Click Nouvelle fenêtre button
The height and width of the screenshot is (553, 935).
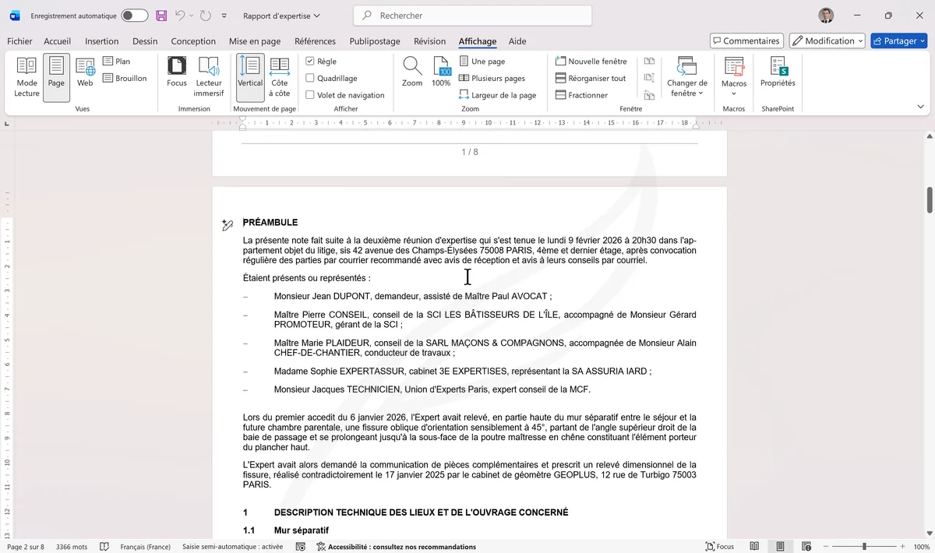click(x=591, y=62)
